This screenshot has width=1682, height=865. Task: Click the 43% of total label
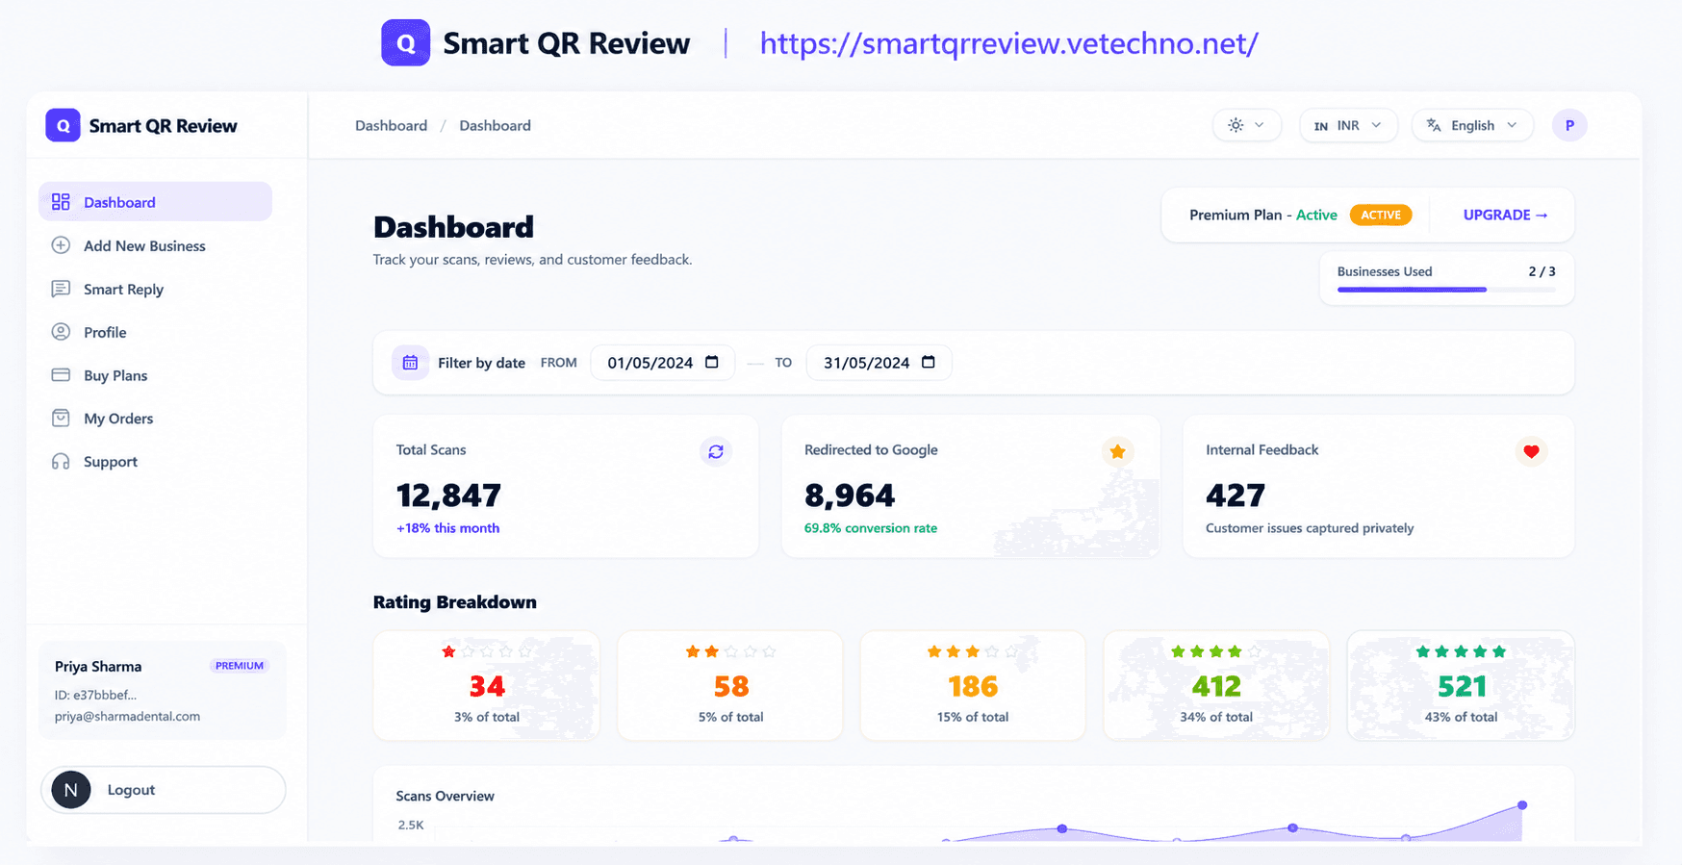click(x=1461, y=717)
